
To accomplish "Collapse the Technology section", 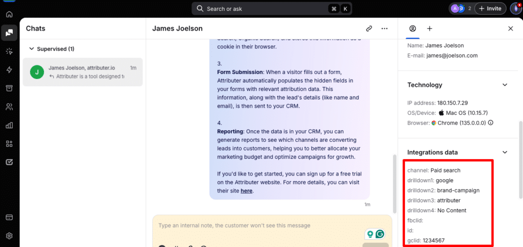I will click(x=505, y=85).
